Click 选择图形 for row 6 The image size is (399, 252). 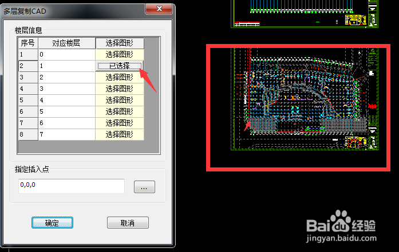click(120, 111)
